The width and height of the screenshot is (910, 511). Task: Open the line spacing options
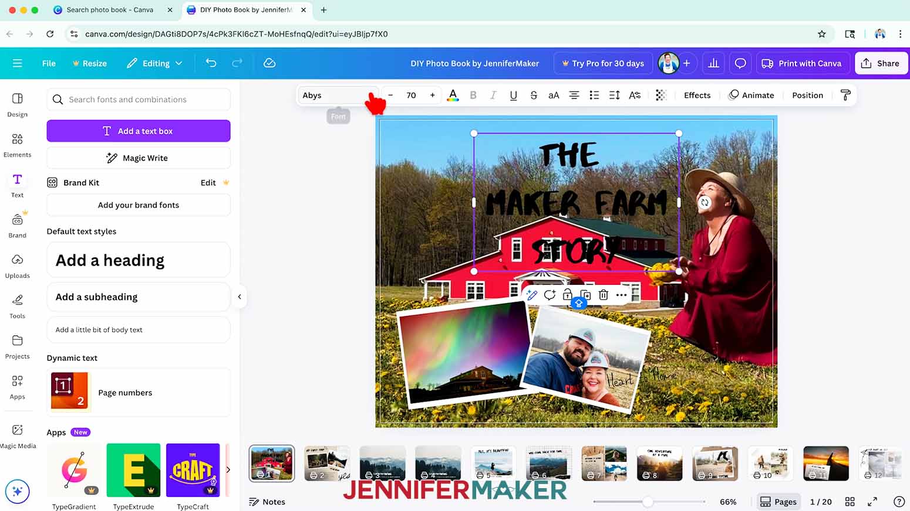tap(615, 95)
